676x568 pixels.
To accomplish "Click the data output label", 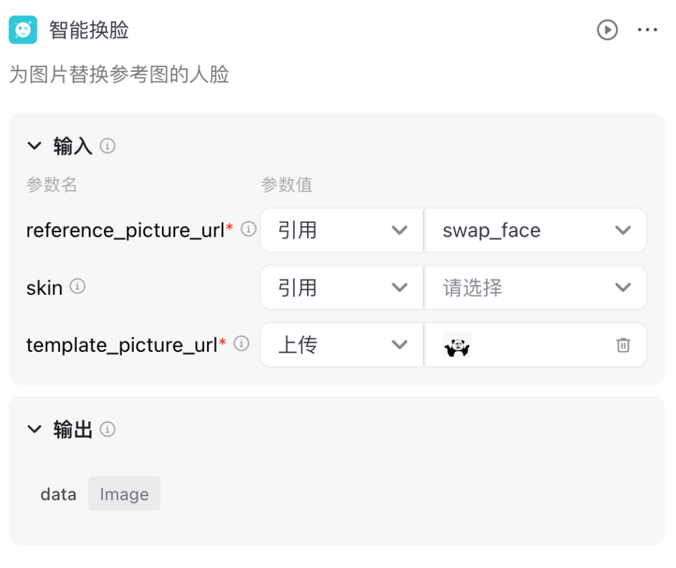I will click(x=58, y=493).
